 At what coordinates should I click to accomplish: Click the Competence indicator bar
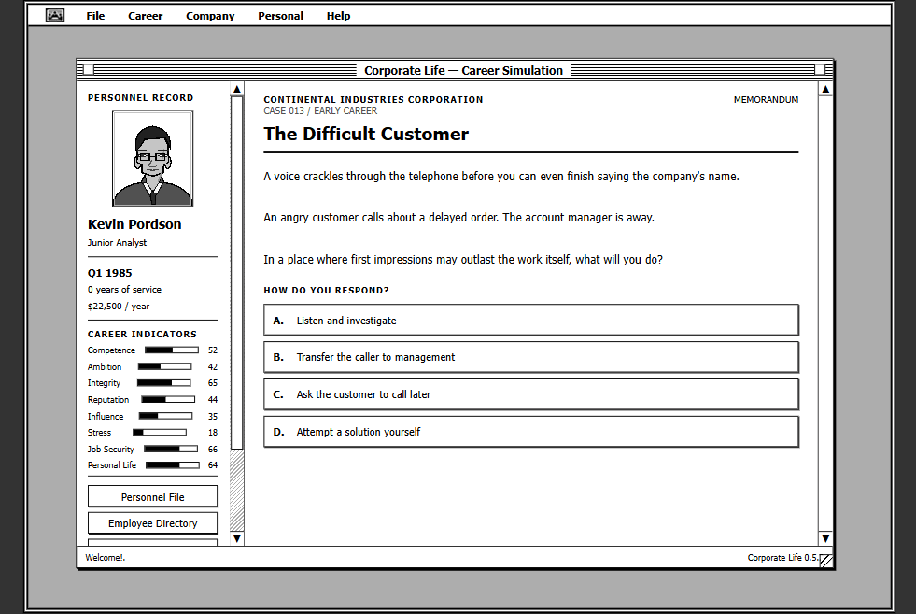[x=172, y=350]
